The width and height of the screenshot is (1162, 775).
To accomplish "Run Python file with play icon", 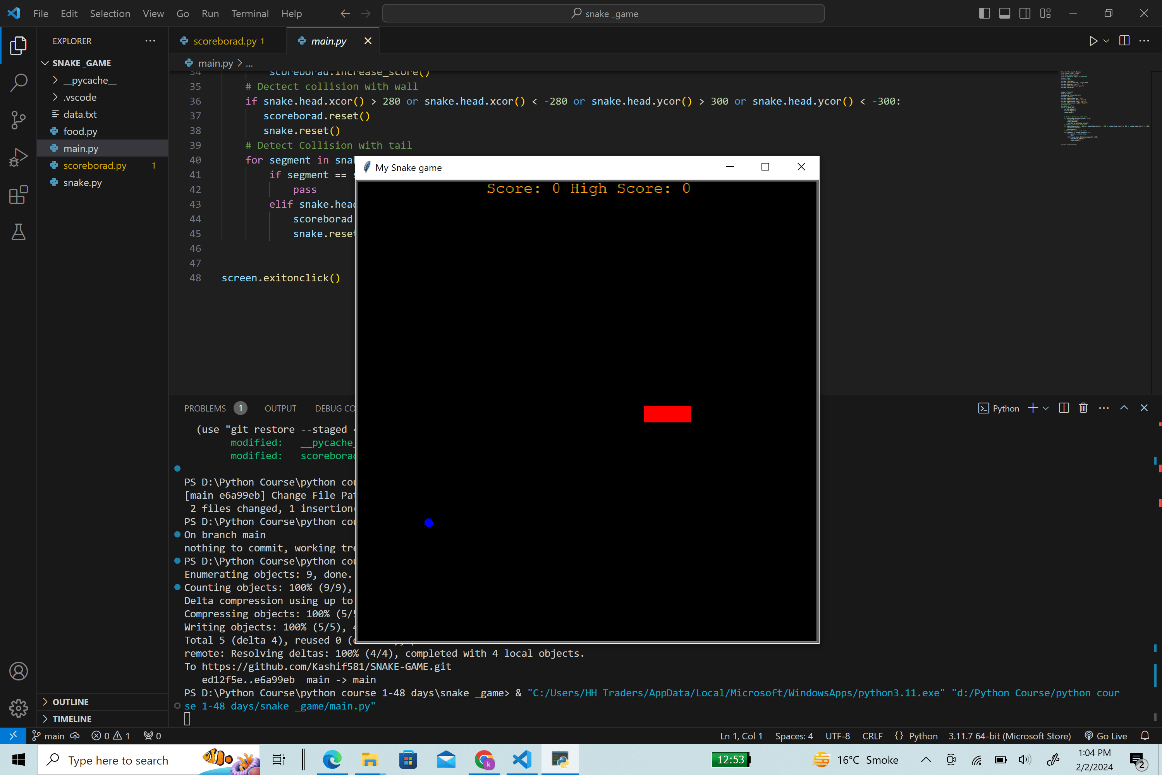I will click(1093, 41).
